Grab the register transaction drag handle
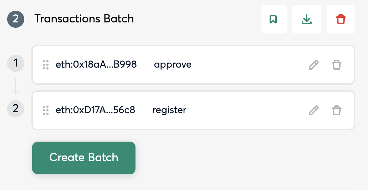The width and height of the screenshot is (368, 190). pyautogui.click(x=46, y=110)
